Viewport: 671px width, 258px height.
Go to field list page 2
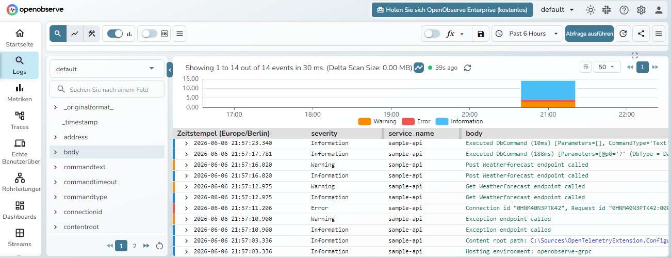pyautogui.click(x=135, y=246)
